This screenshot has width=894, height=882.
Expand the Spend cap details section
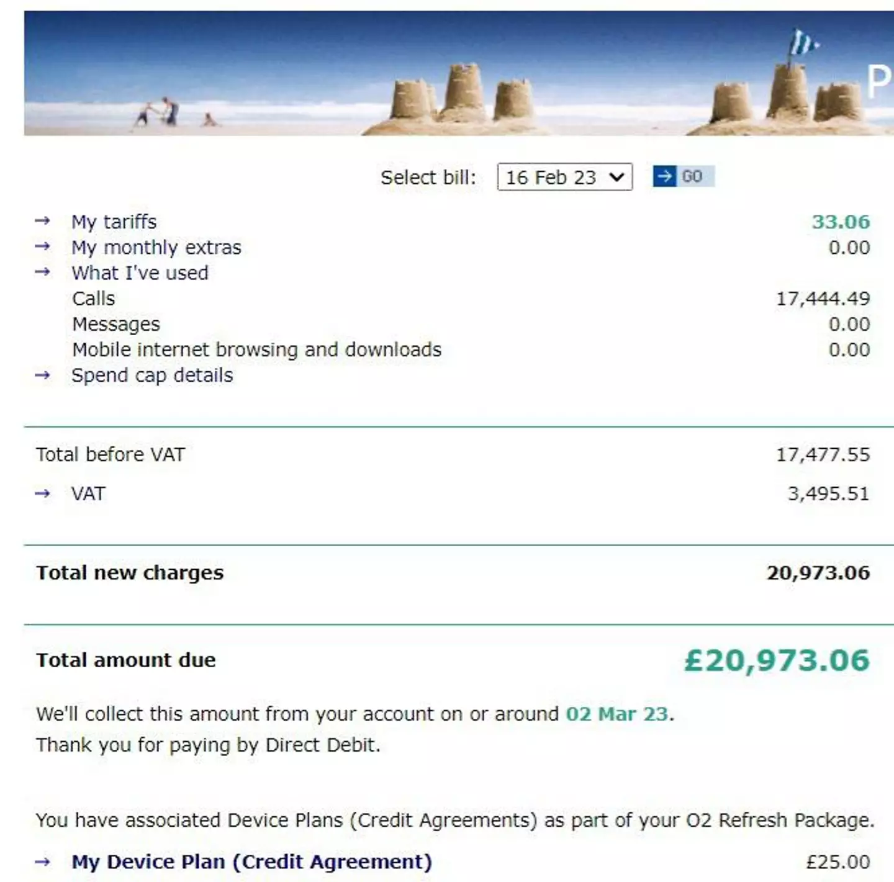[153, 375]
